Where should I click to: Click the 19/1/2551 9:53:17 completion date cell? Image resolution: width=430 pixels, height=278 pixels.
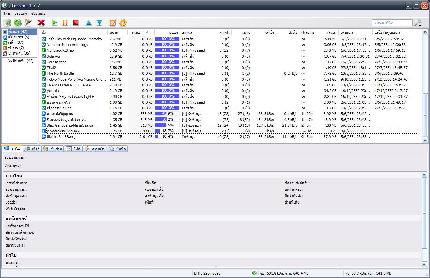click(x=390, y=85)
